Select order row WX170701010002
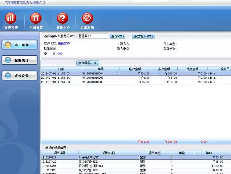Viewport: 231px width, 174px height. coord(136,82)
